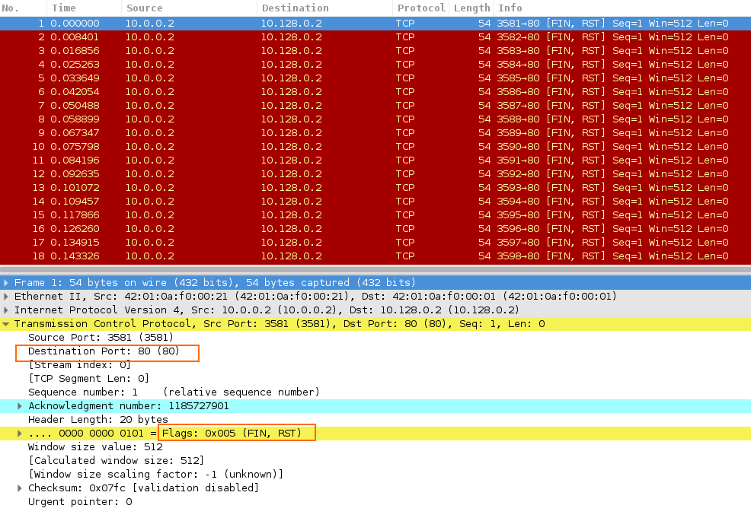Select packet 16 with port 3596→80
The height and width of the screenshot is (521, 751).
(375, 229)
